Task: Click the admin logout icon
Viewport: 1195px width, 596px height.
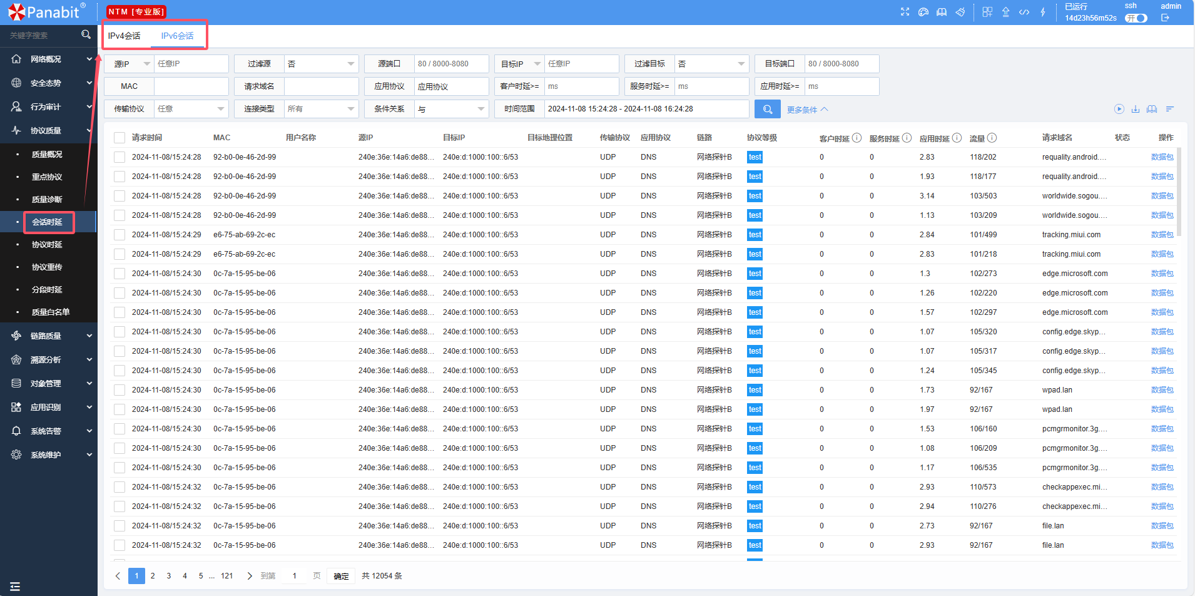Action: 1165,18
